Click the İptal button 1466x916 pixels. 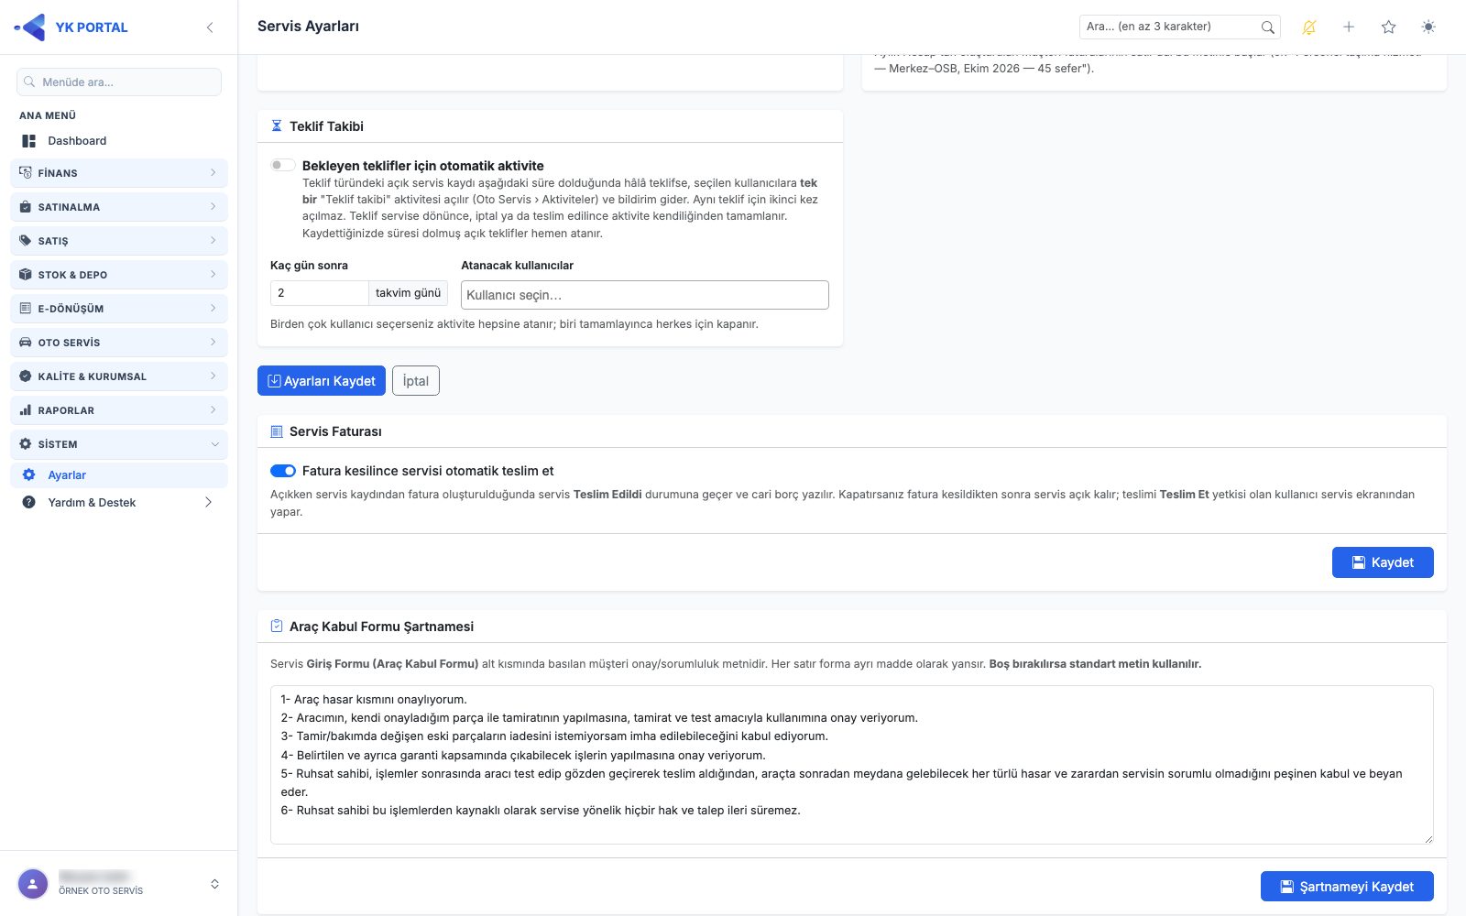416,381
